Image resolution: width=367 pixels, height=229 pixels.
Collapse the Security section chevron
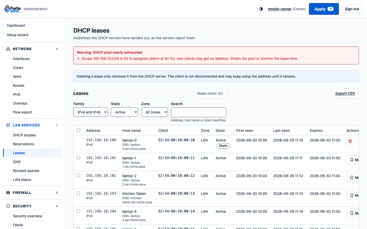click(57, 206)
